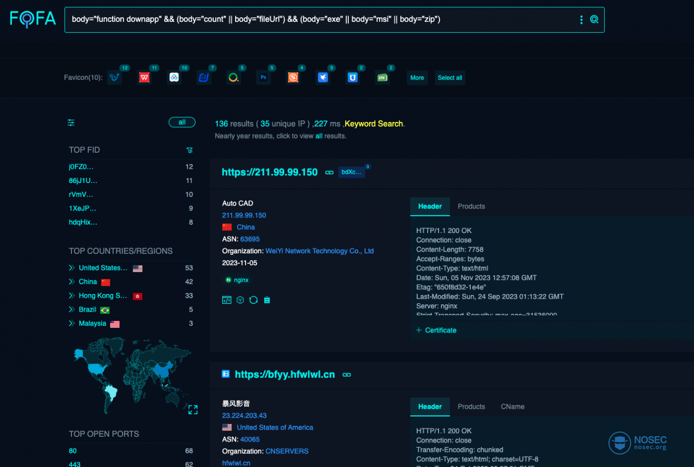Viewport: 694px width, 467px height.
Task: Expand the United States region entry
Action: [71, 268]
